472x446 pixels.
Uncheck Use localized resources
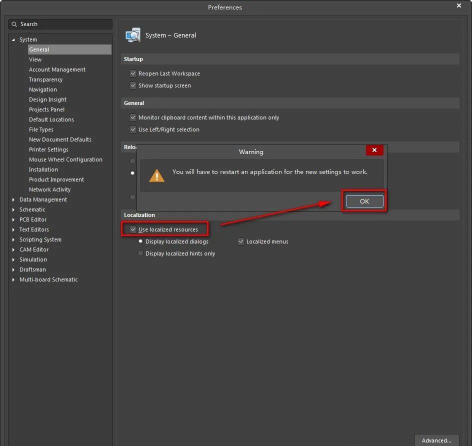click(133, 229)
